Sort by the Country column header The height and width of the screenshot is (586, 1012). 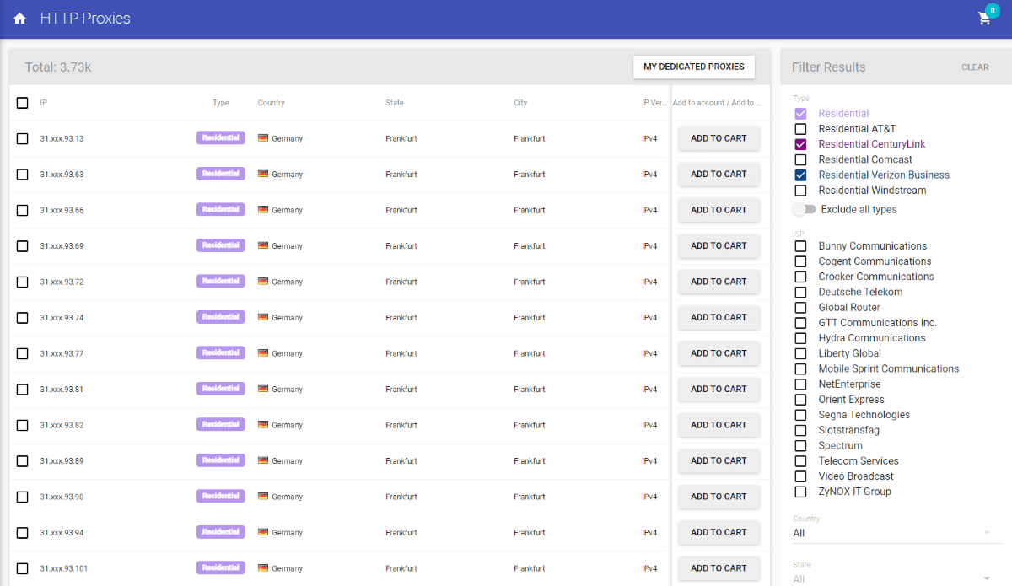click(272, 103)
